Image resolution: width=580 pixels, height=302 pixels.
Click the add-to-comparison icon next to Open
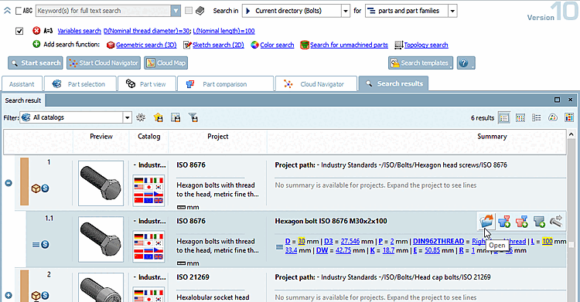tap(503, 221)
